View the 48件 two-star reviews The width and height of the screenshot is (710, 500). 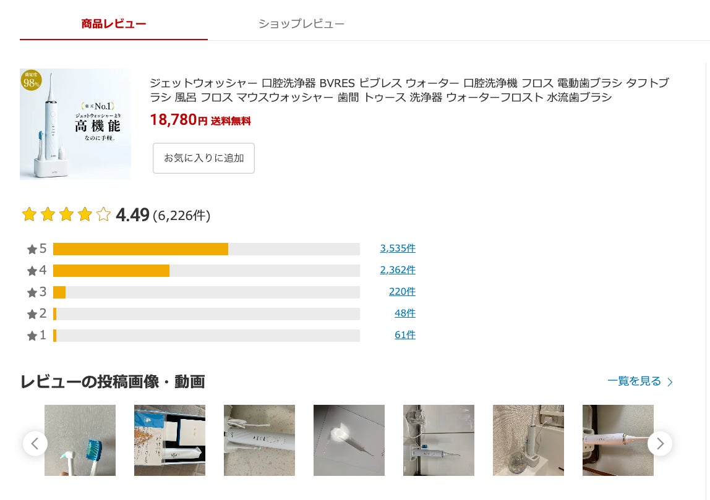coord(405,313)
